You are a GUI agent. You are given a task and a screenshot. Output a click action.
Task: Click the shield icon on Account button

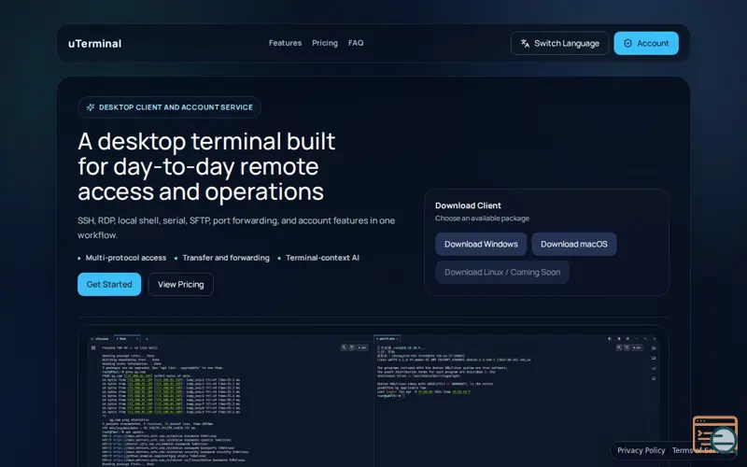pyautogui.click(x=627, y=43)
